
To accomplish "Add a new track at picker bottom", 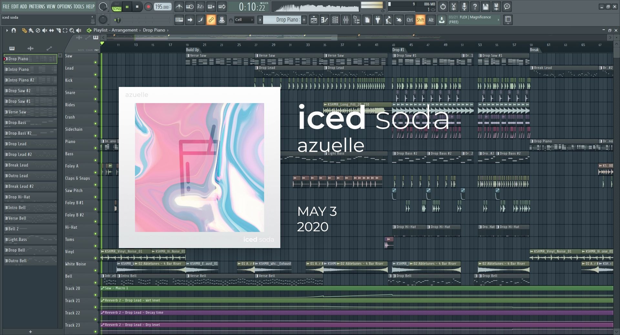I will click(30, 332).
